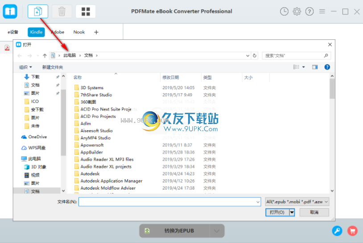Click 此电脑 in the address breadcrumb
This screenshot has height=243, width=363.
click(x=70, y=56)
